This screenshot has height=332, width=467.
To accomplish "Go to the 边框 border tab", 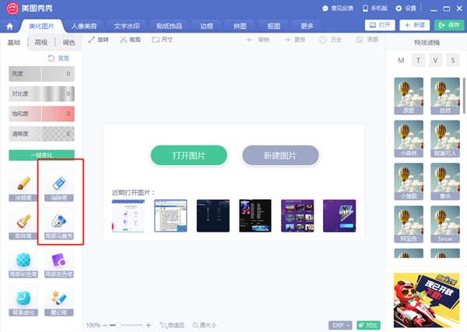I will tap(206, 26).
